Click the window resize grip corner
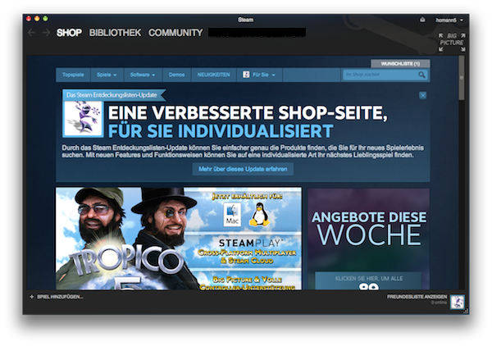Image resolution: width=492 pixels, height=346 pixels. 466,312
